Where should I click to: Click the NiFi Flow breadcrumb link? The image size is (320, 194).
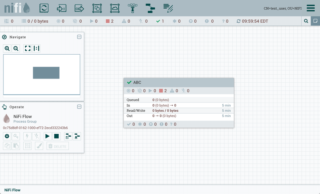point(12,190)
